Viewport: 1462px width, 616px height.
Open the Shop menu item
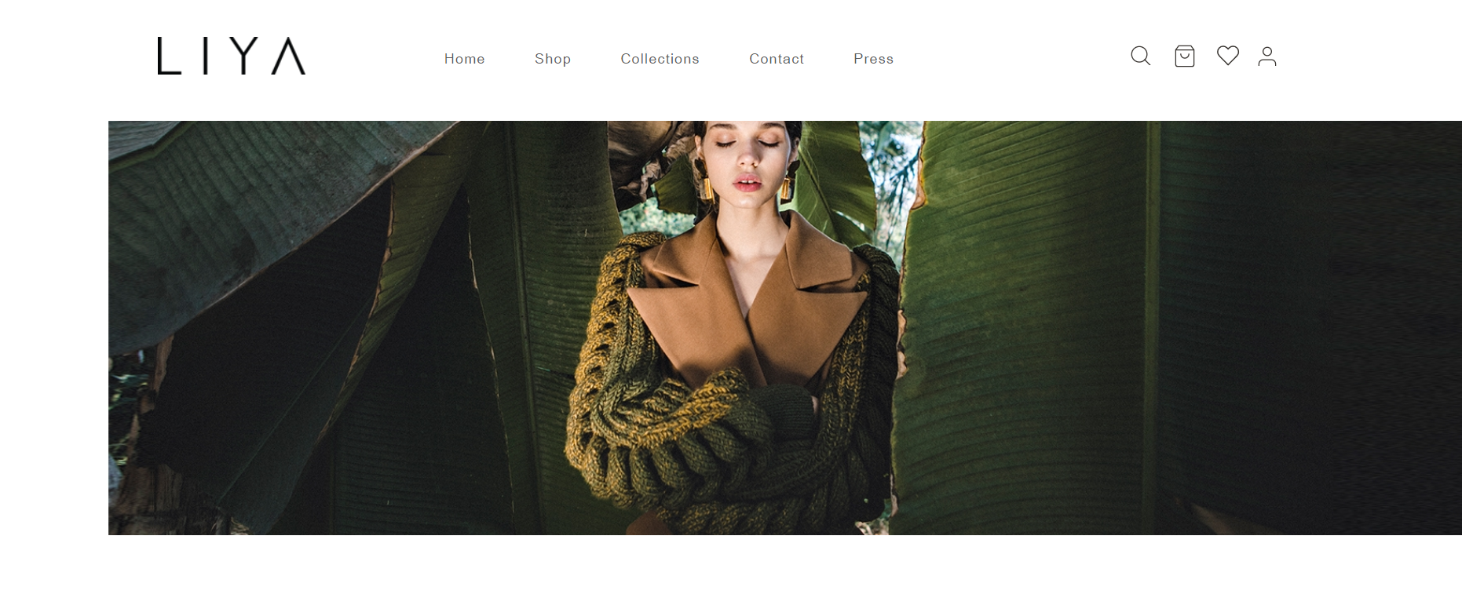click(553, 59)
